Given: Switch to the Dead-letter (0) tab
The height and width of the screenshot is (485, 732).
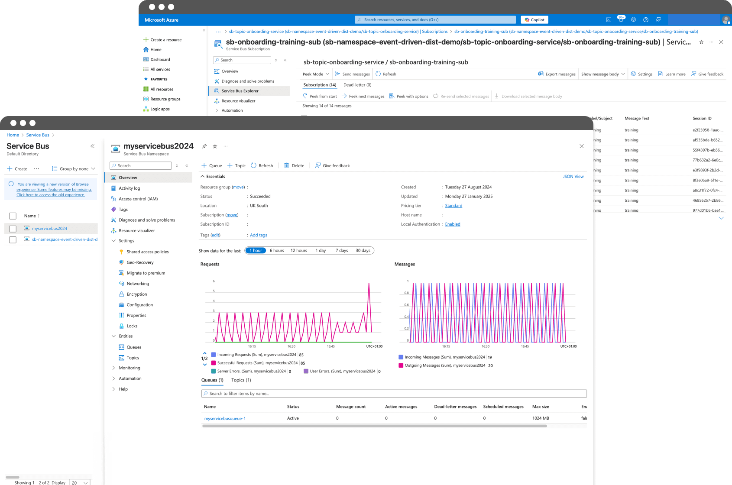Looking at the screenshot, I should 357,85.
